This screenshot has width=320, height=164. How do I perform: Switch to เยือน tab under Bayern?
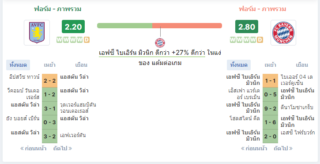[x=302, y=65]
